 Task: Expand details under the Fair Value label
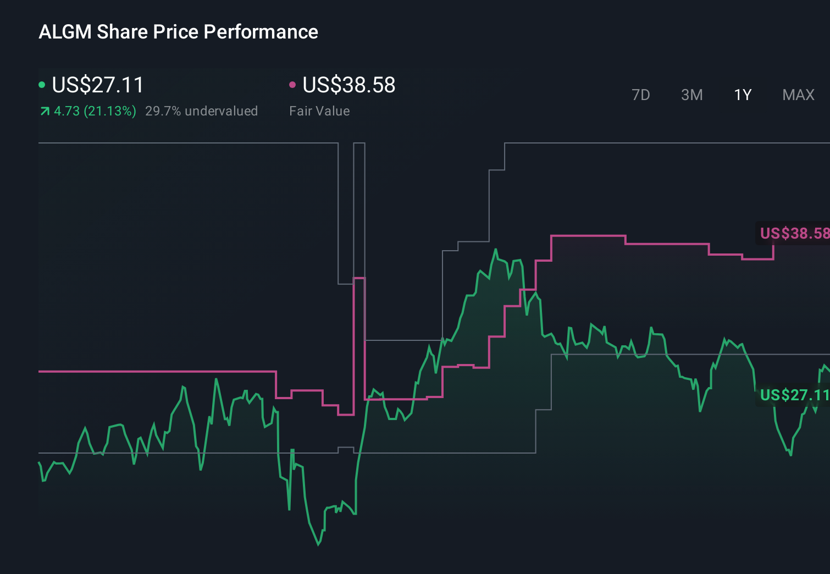(x=319, y=111)
